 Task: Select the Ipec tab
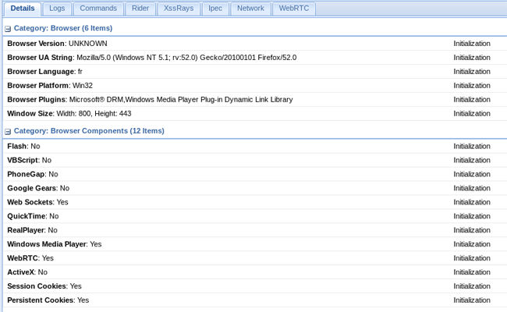pos(215,9)
